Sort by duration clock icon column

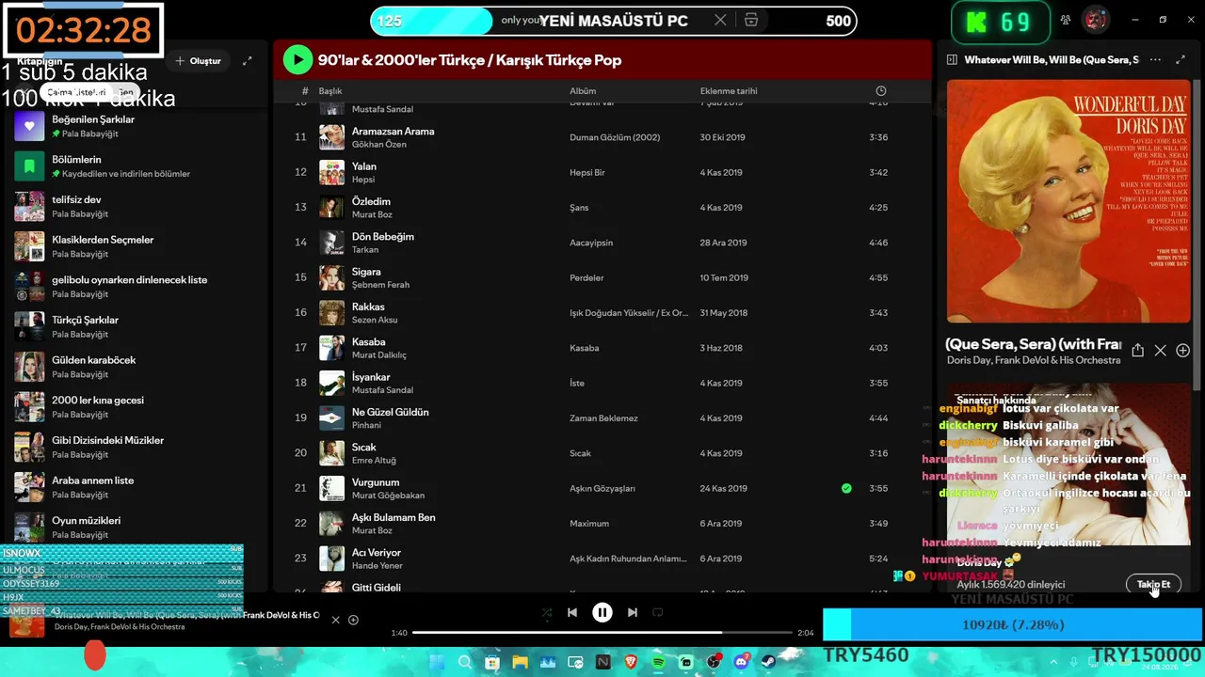point(881,91)
